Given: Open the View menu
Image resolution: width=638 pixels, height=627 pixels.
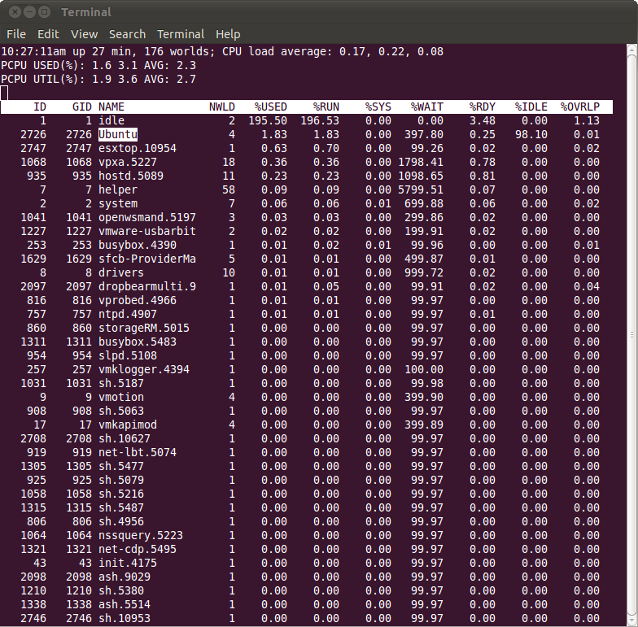Looking at the screenshot, I should pyautogui.click(x=85, y=34).
